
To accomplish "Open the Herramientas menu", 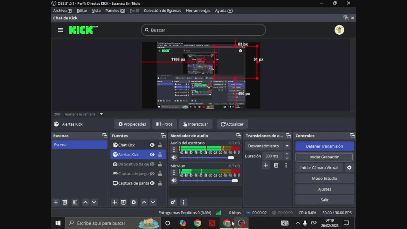I will coord(198,10).
